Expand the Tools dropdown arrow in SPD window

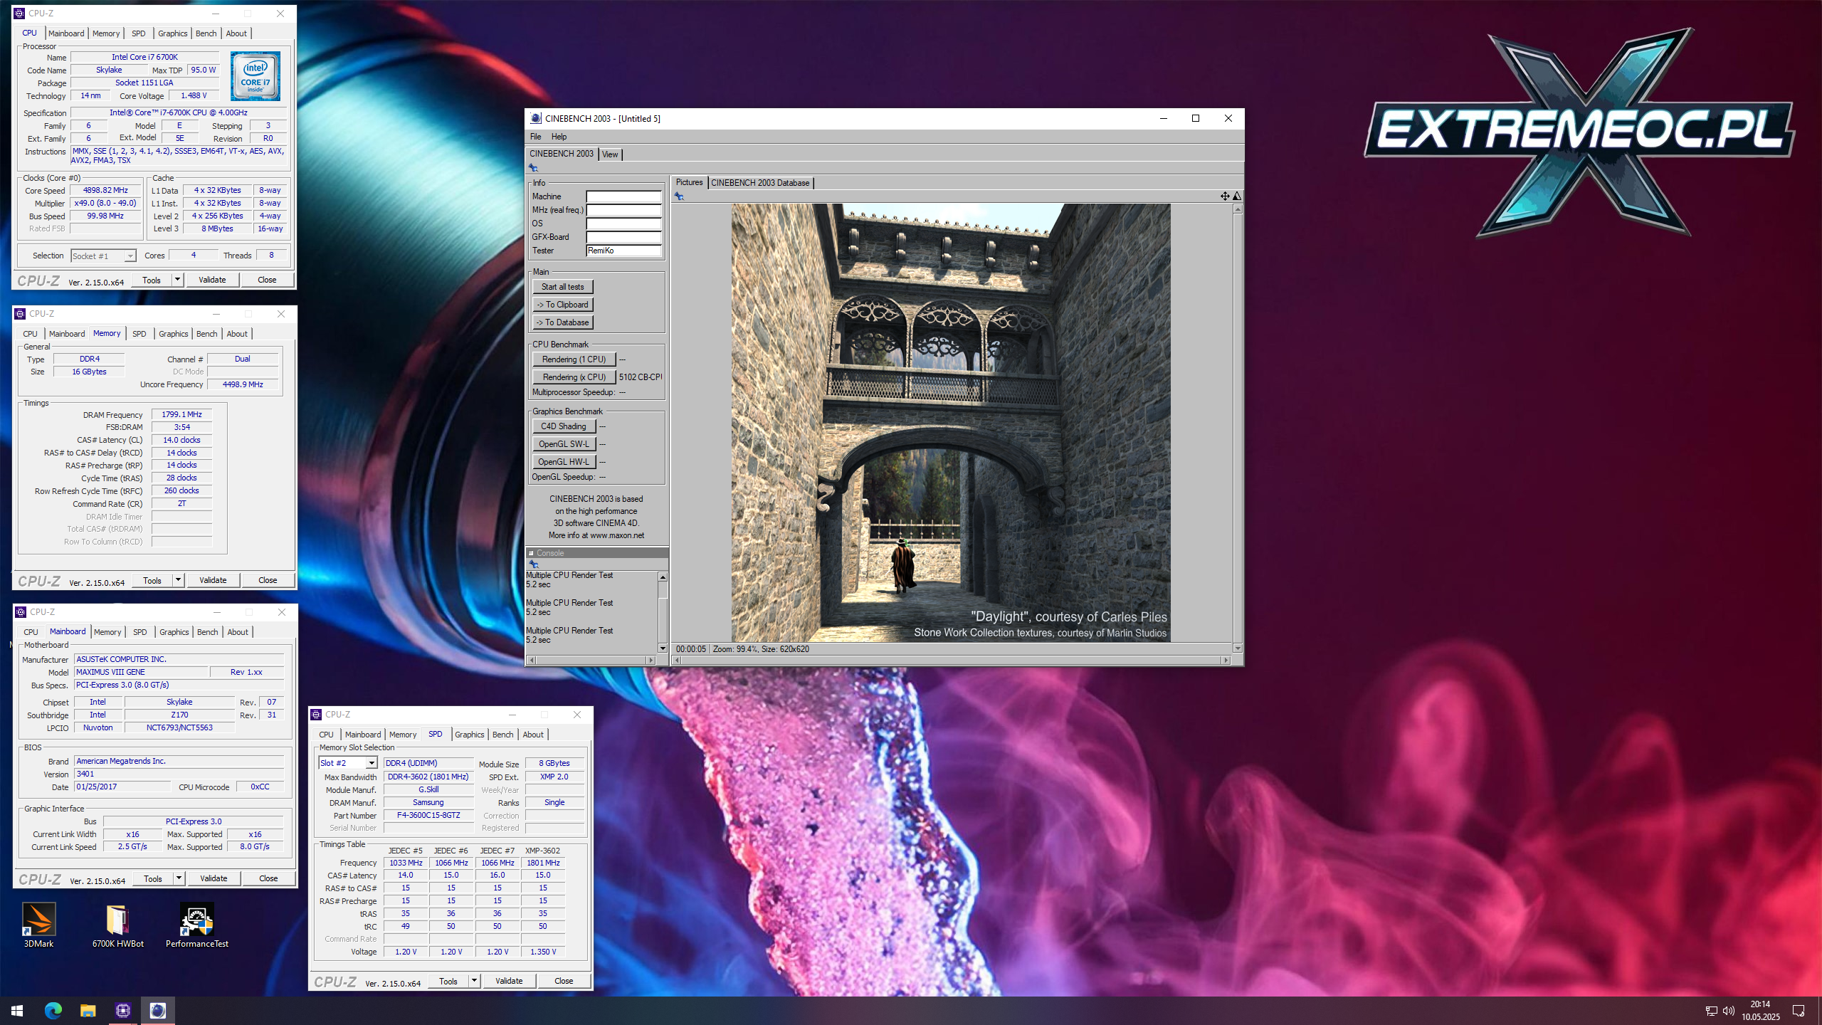click(x=474, y=980)
